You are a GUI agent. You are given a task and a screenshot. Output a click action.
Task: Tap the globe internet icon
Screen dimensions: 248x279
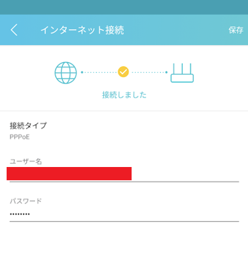[65, 73]
